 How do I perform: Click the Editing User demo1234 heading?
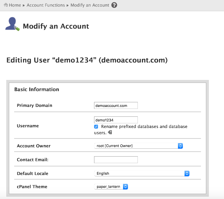pos(87,61)
